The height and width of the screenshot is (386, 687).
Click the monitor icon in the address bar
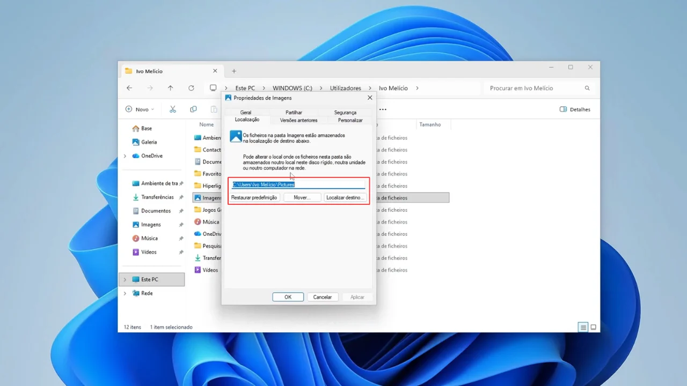point(213,88)
